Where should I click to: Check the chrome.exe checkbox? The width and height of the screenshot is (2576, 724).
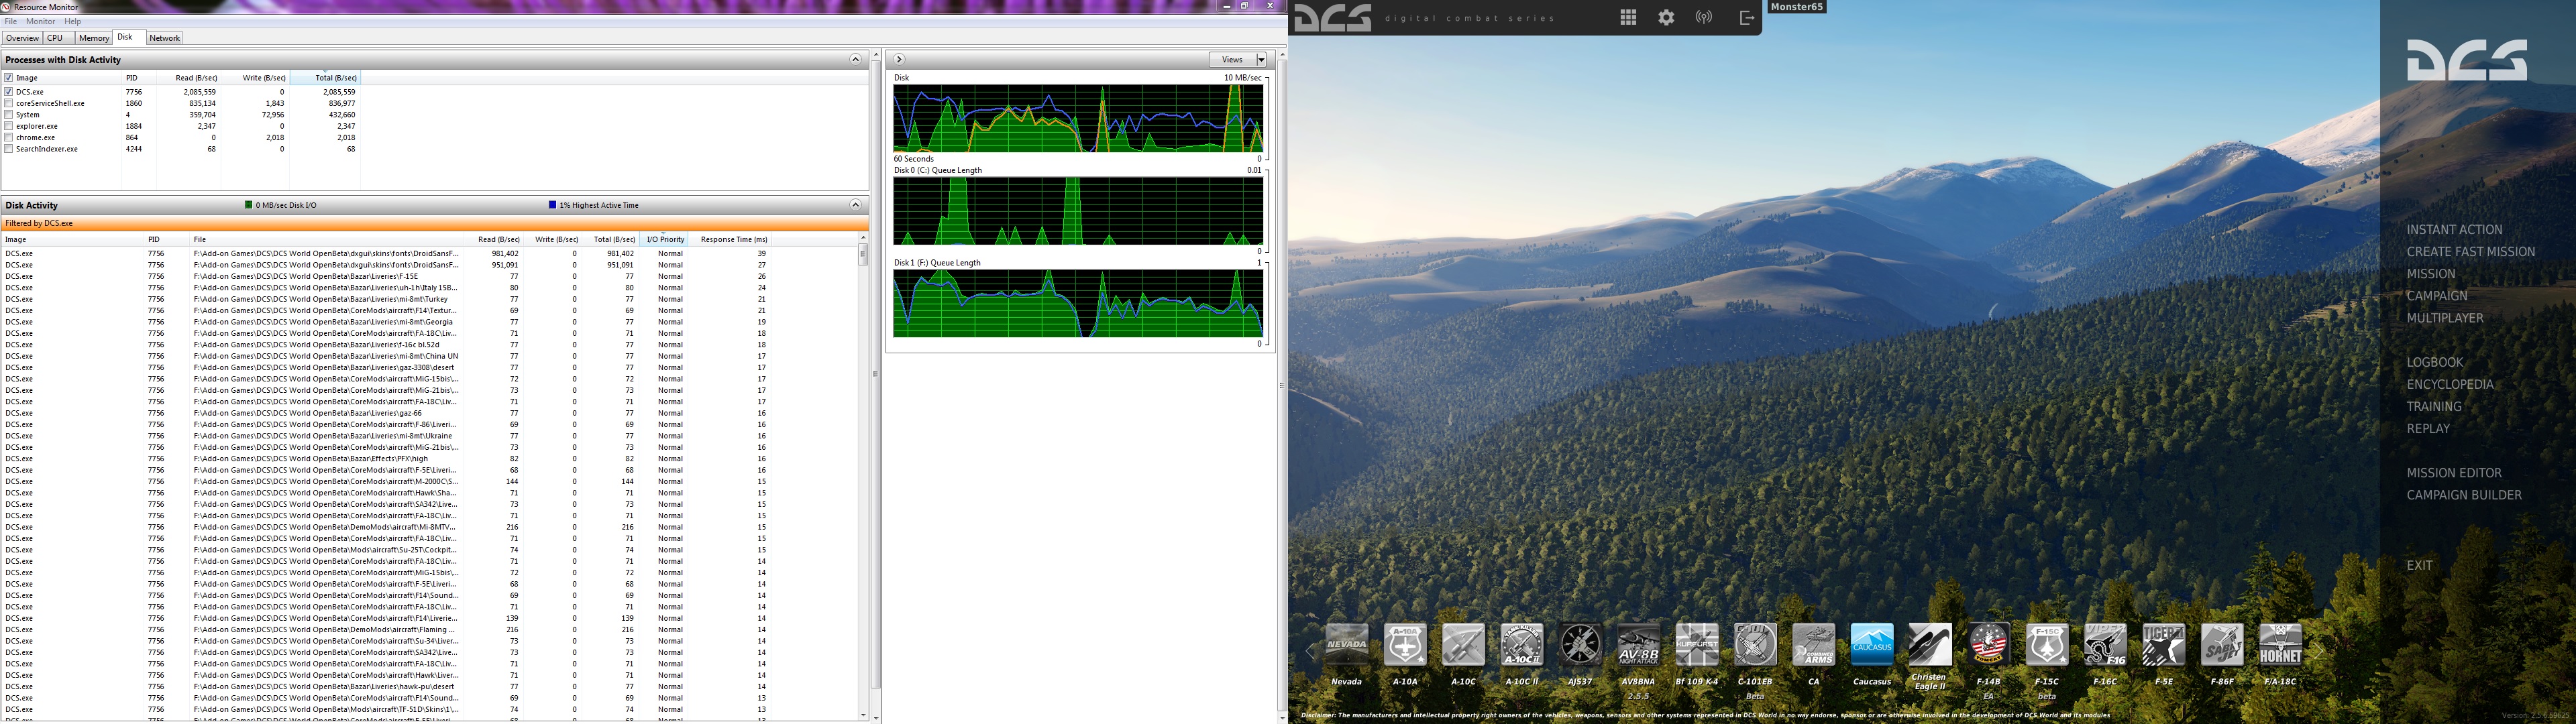point(9,137)
